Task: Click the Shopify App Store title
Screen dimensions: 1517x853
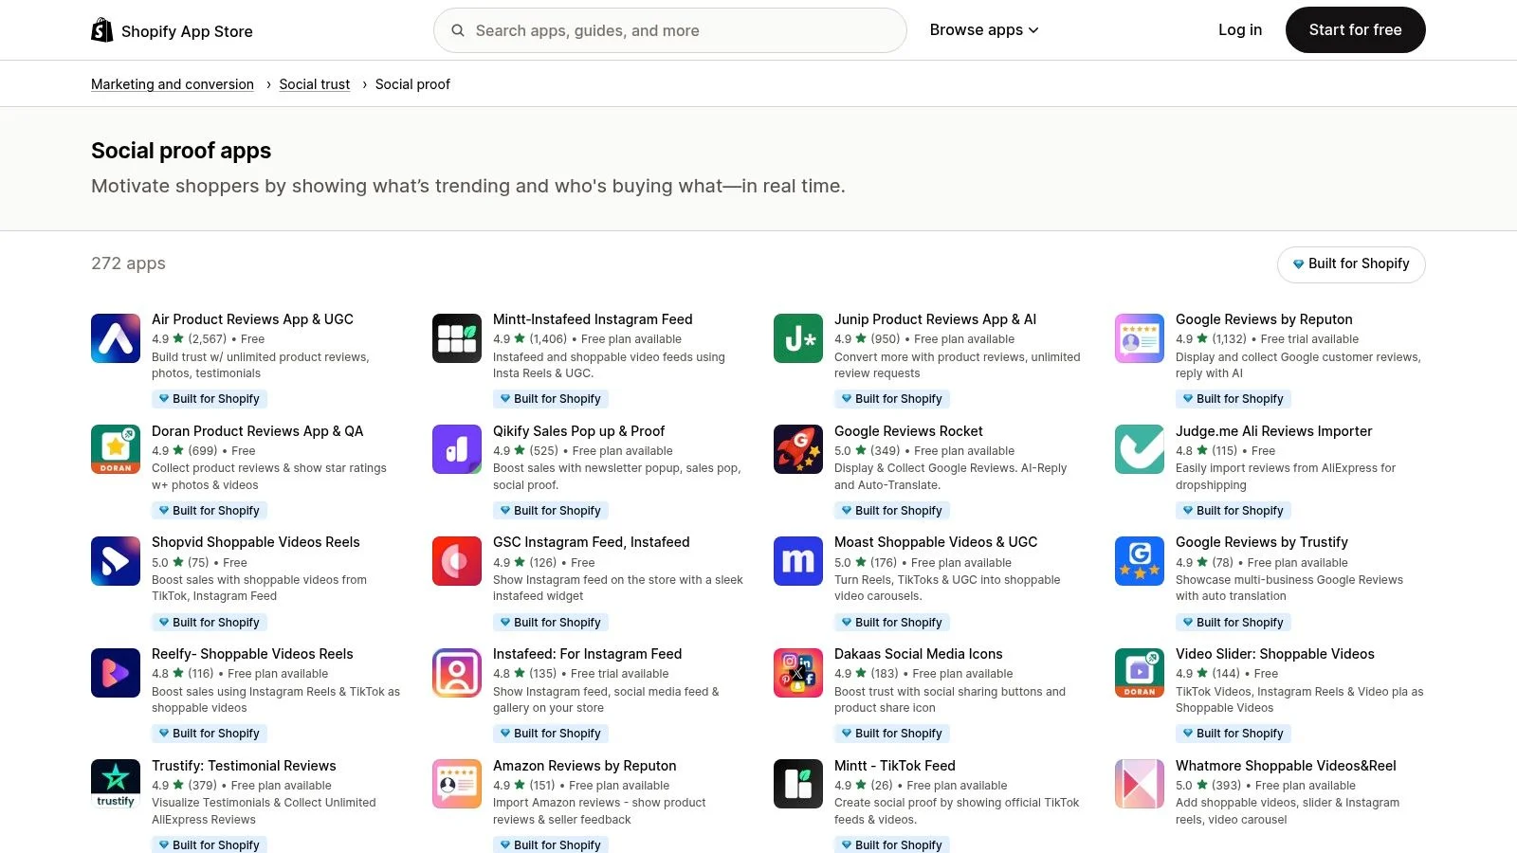Action: pos(187,31)
